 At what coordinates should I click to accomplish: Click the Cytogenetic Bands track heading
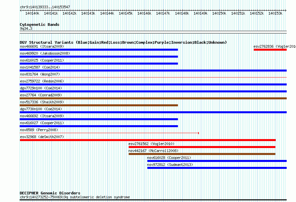pos(40,25)
